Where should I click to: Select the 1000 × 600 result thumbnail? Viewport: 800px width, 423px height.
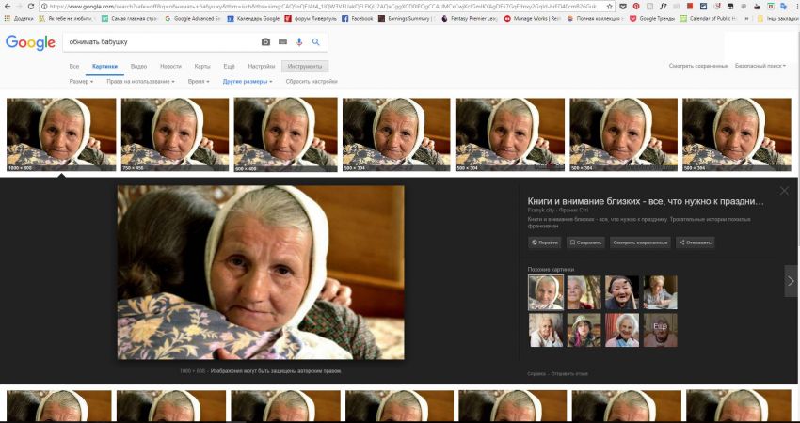[61, 134]
